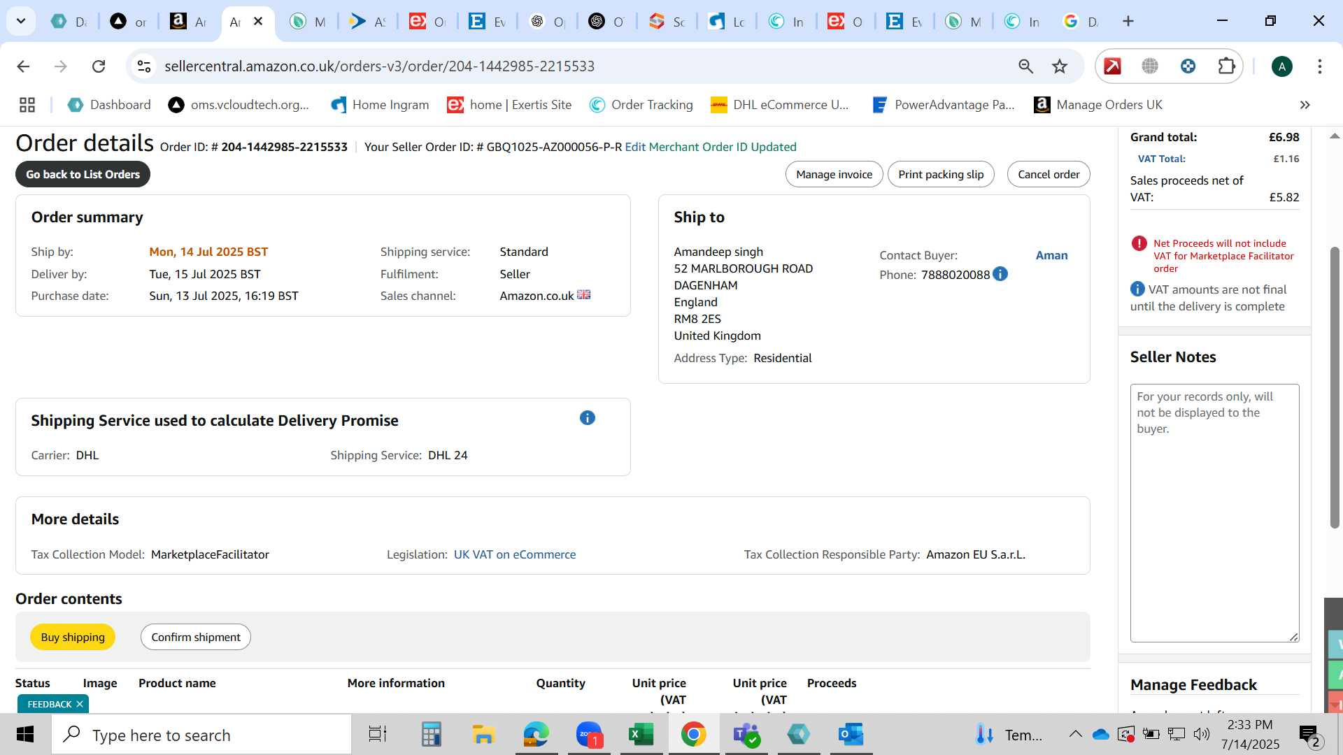The width and height of the screenshot is (1343, 755).
Task: Click Print packing slip button
Action: [x=941, y=174]
